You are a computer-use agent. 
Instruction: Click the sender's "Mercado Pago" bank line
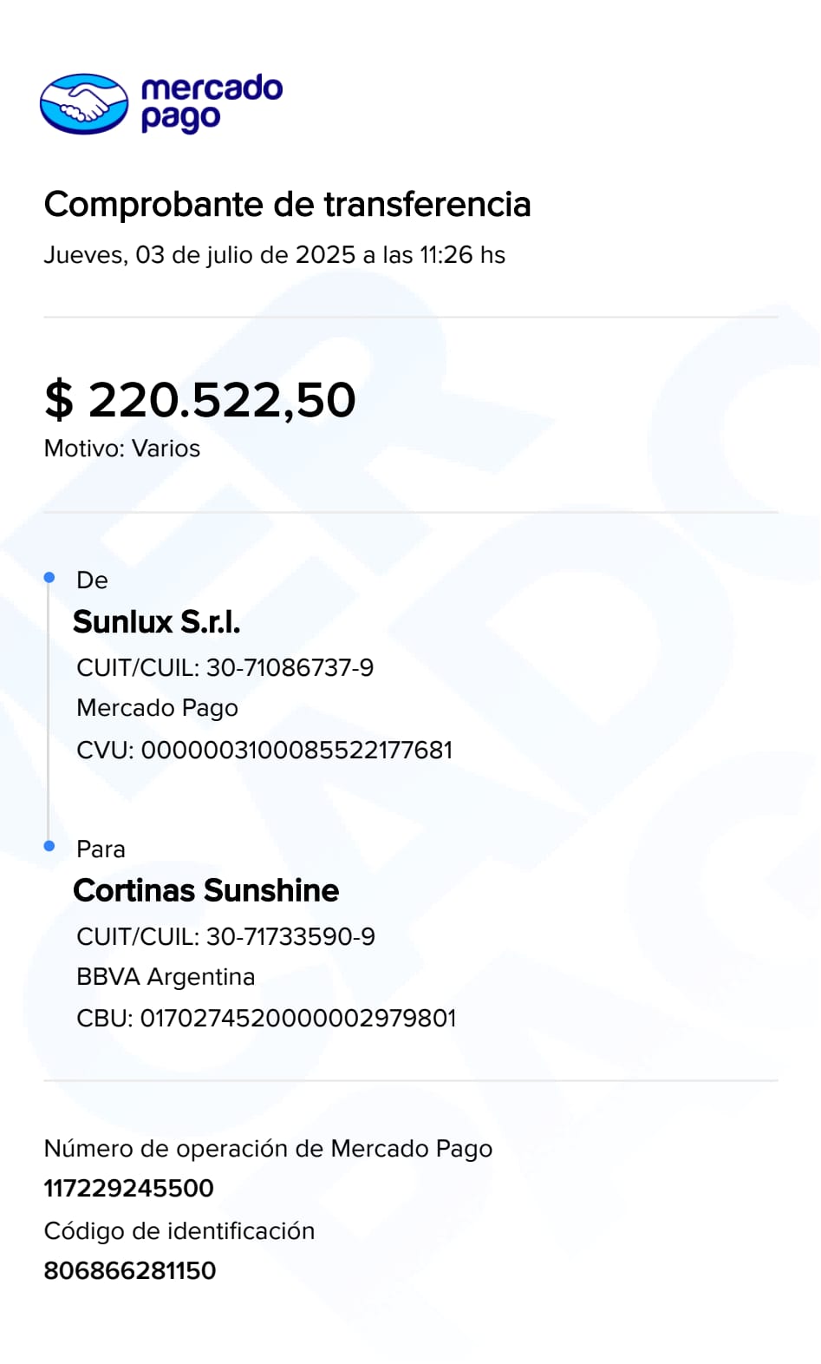click(x=157, y=708)
